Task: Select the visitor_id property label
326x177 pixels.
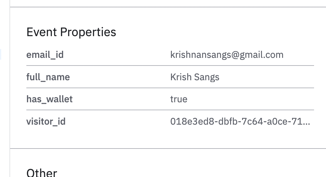Action: (46, 122)
